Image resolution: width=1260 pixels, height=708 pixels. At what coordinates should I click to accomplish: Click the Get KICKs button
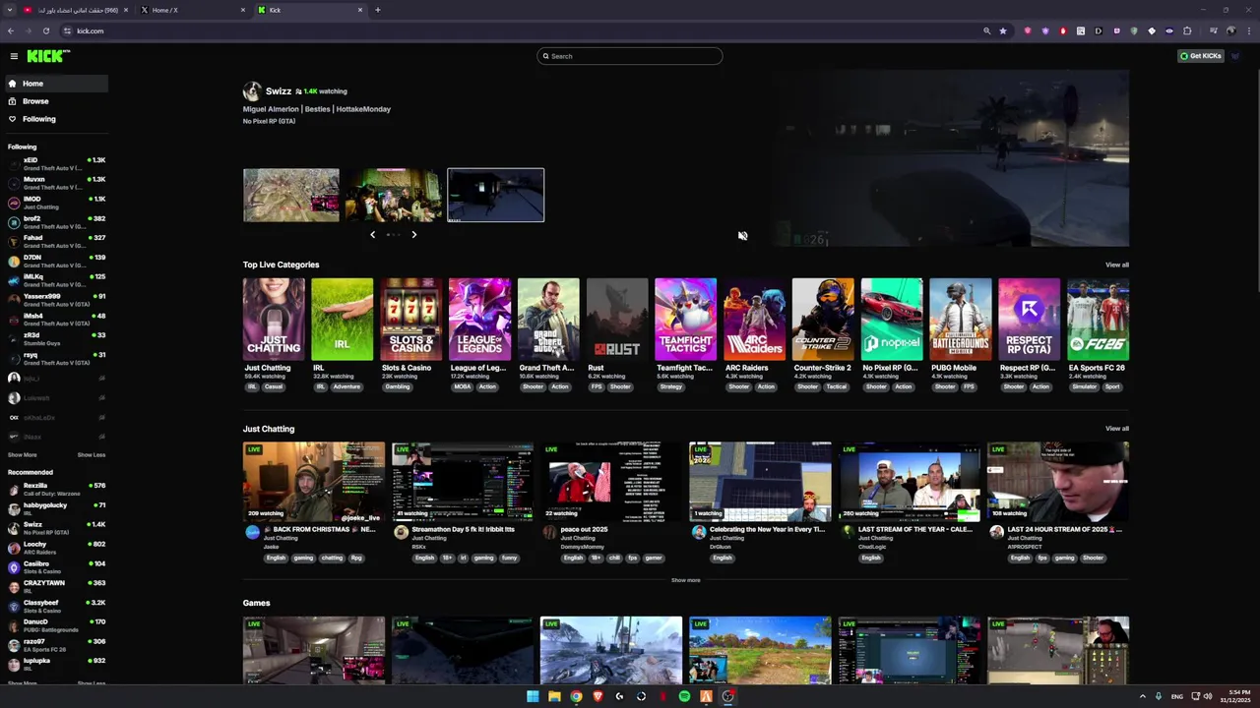pos(1201,56)
